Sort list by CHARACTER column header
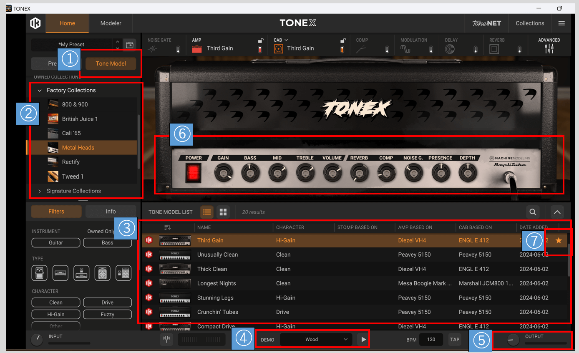The width and height of the screenshot is (579, 353). (290, 227)
